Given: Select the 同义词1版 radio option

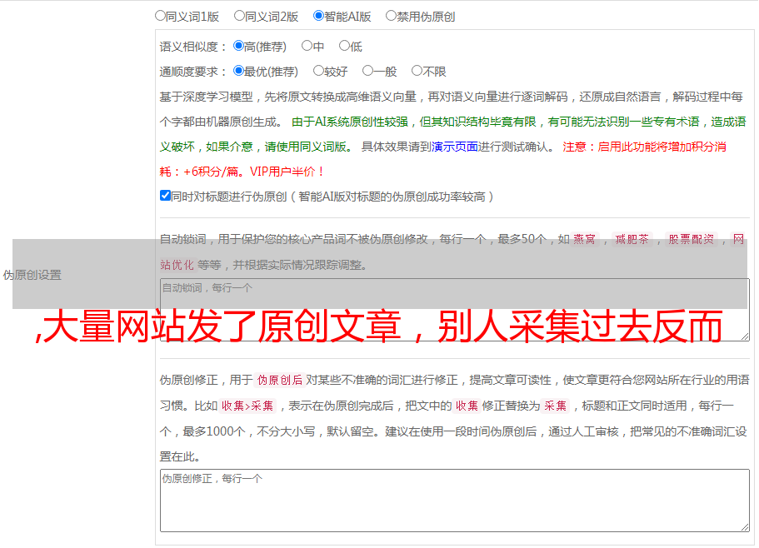Looking at the screenshot, I should 160,16.
